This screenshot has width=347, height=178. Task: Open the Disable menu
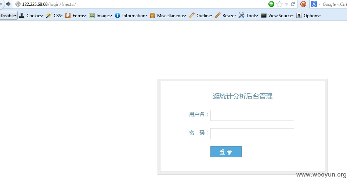point(9,16)
